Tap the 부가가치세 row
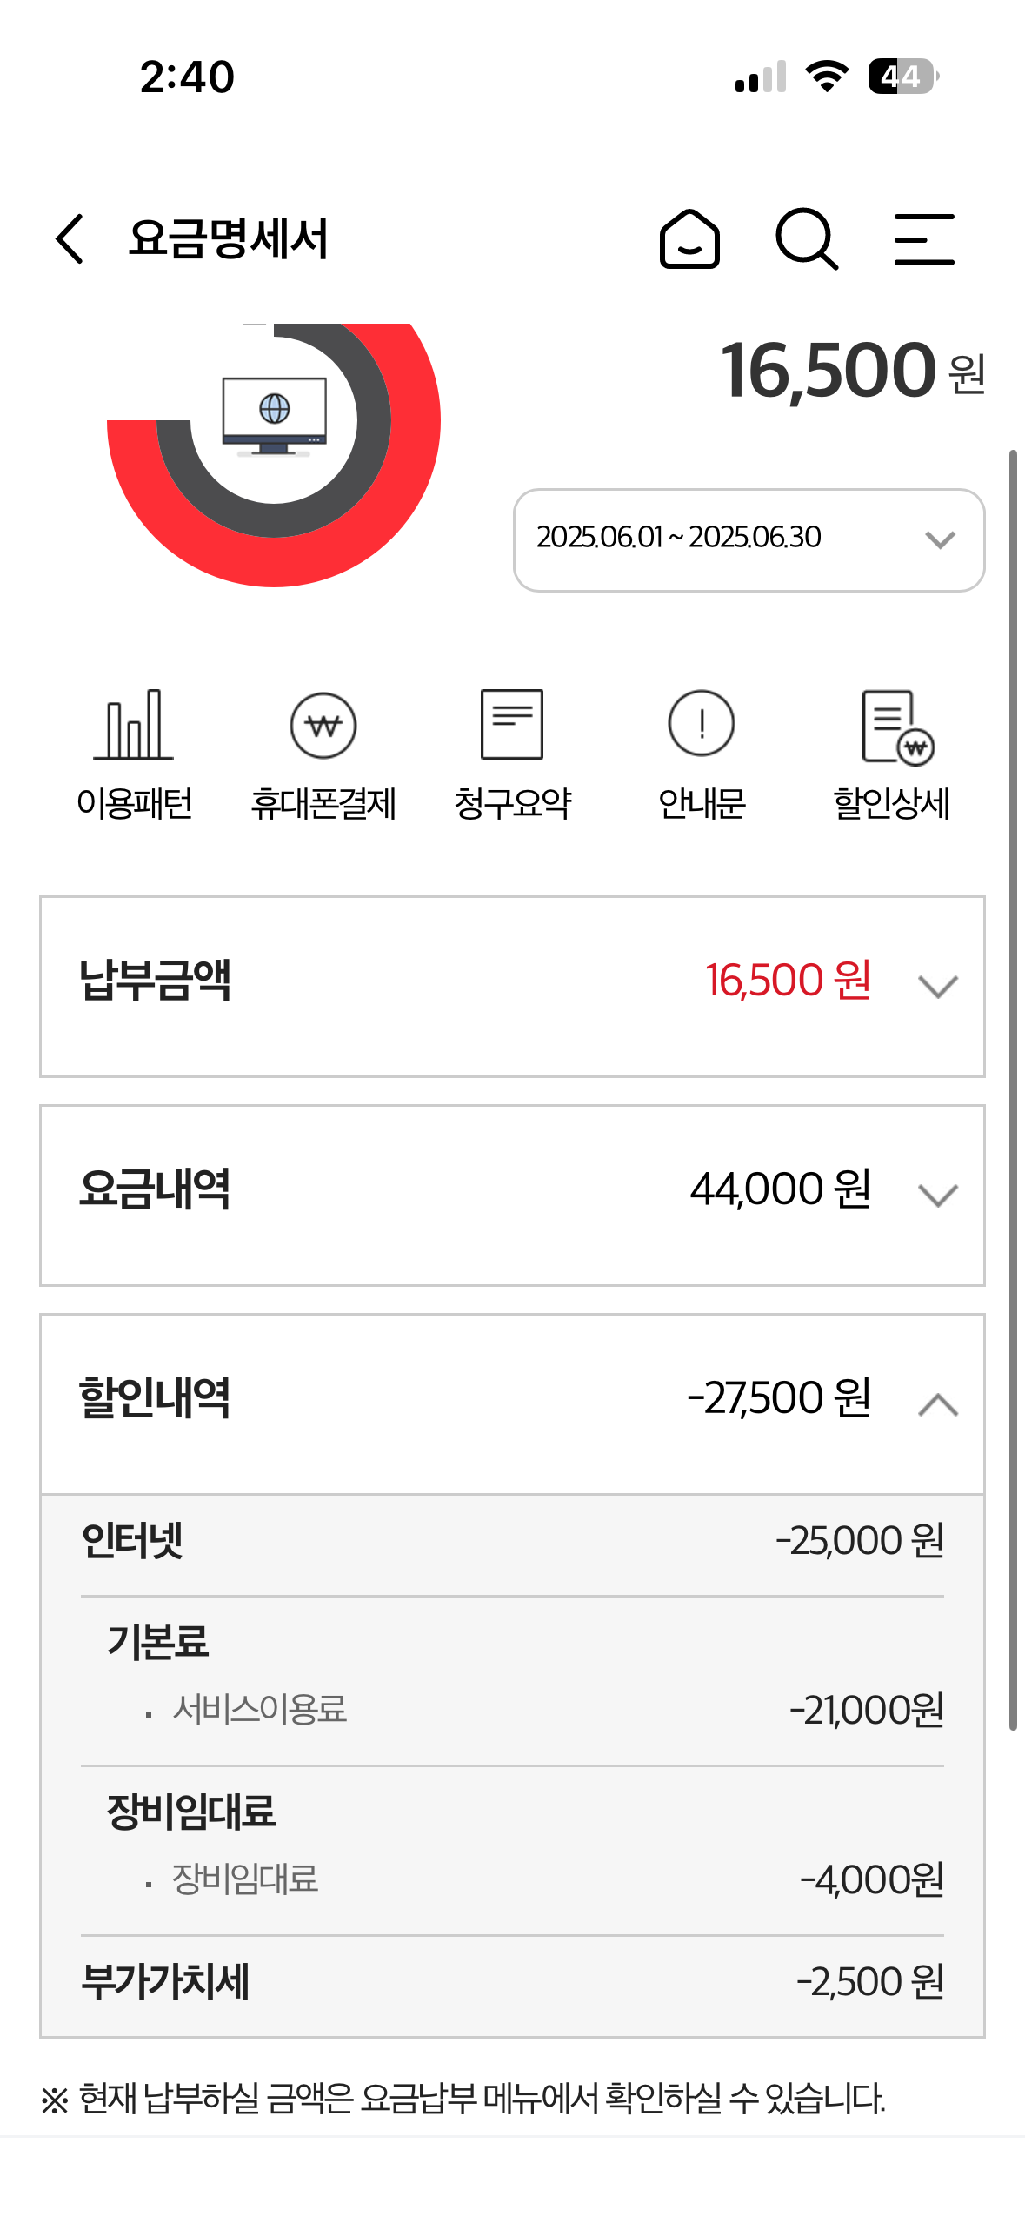 512,1982
